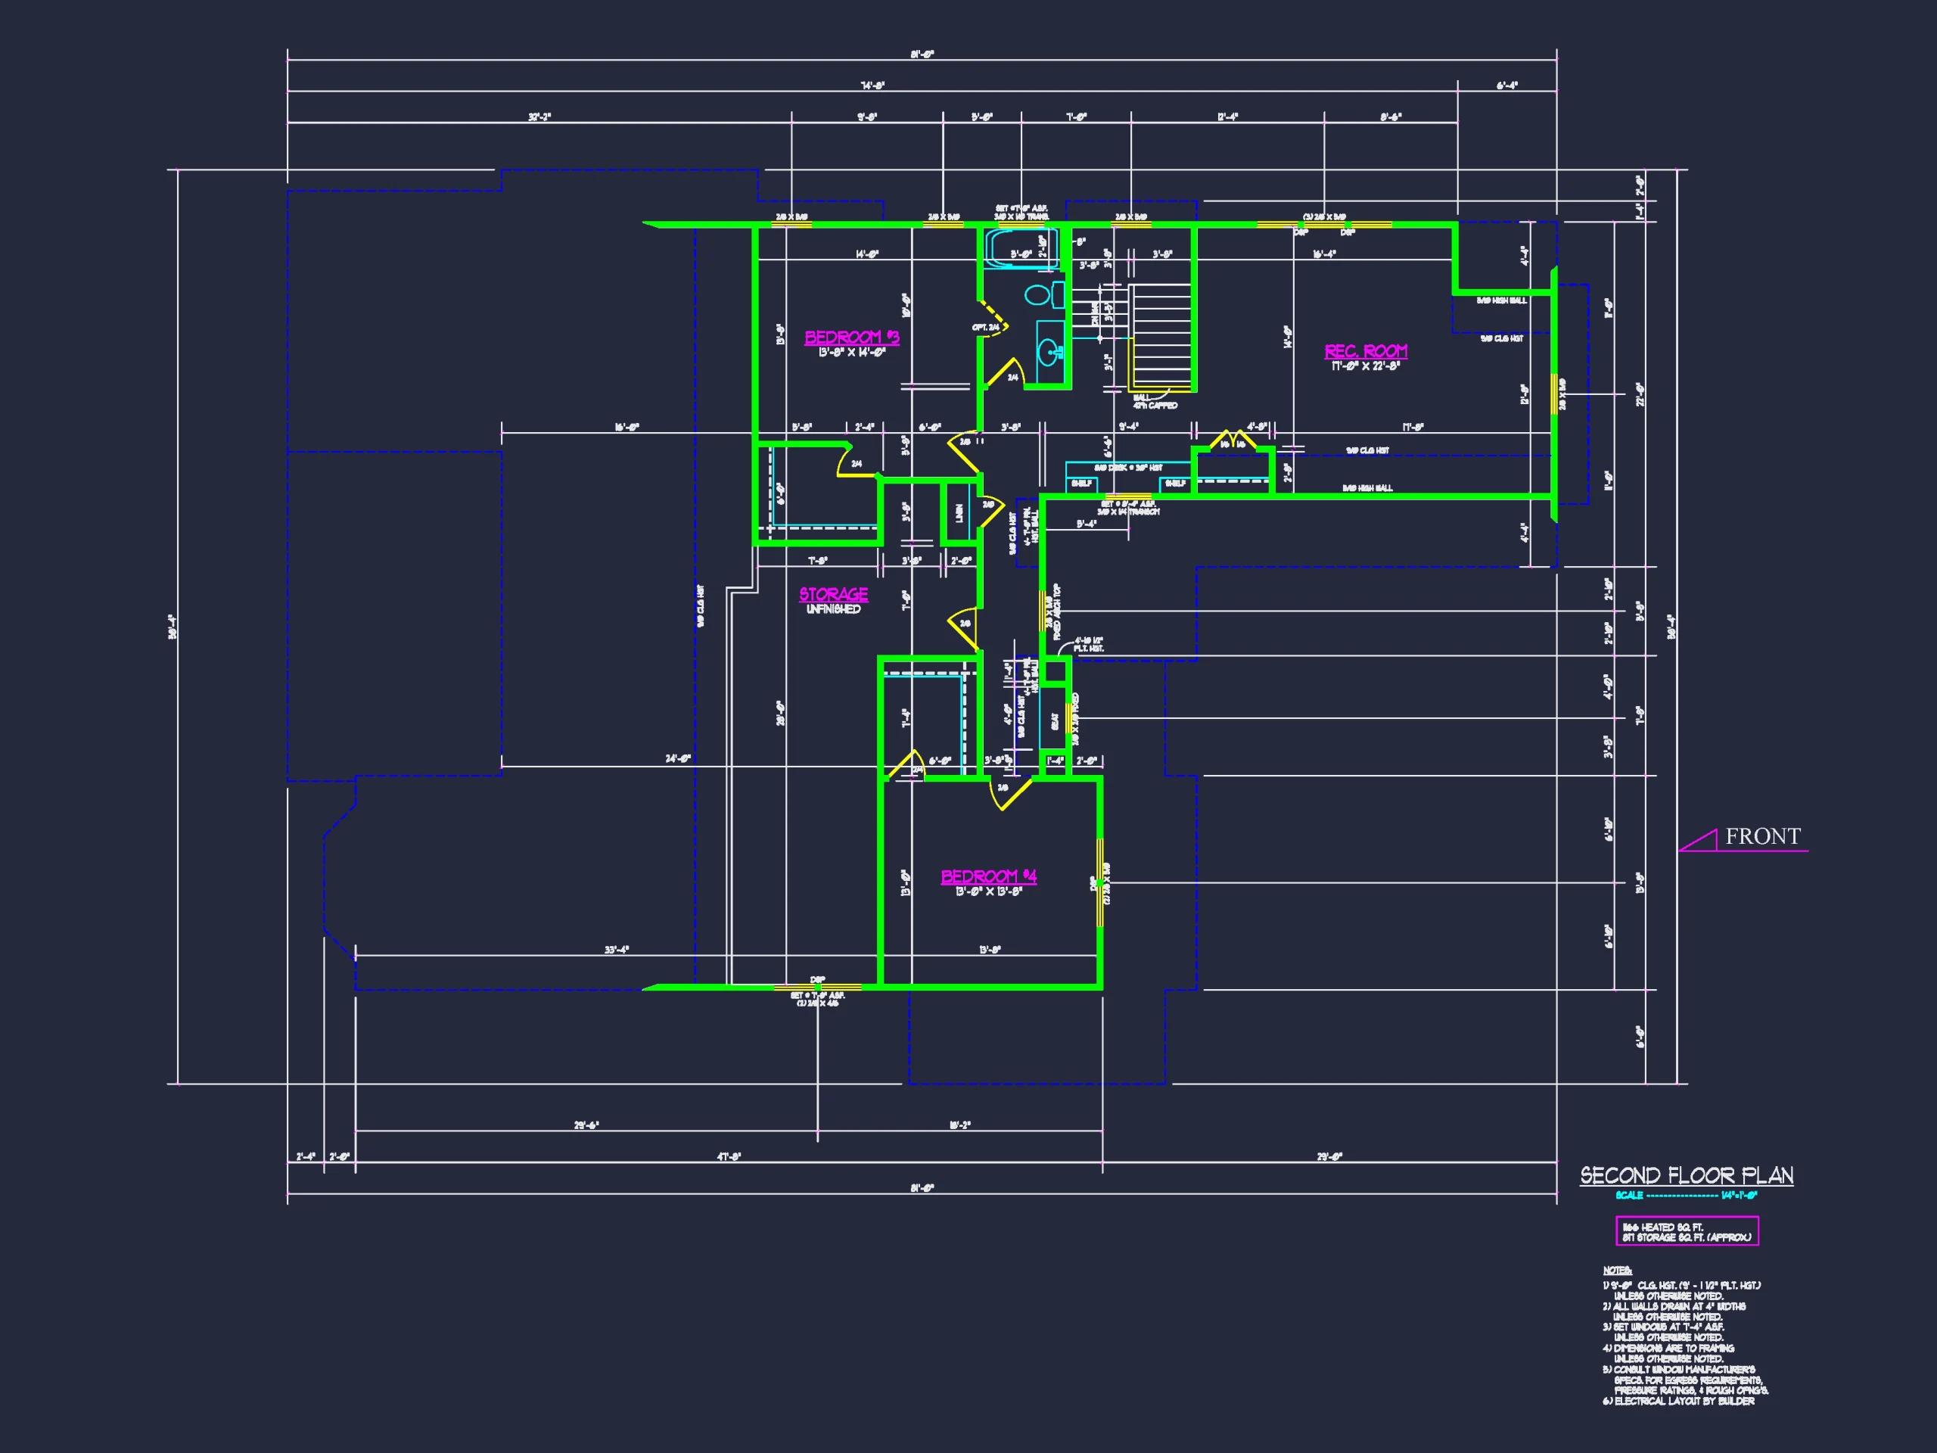1937x1453 pixels.
Task: Select the BEDROOM #3 room label
Action: (x=851, y=338)
